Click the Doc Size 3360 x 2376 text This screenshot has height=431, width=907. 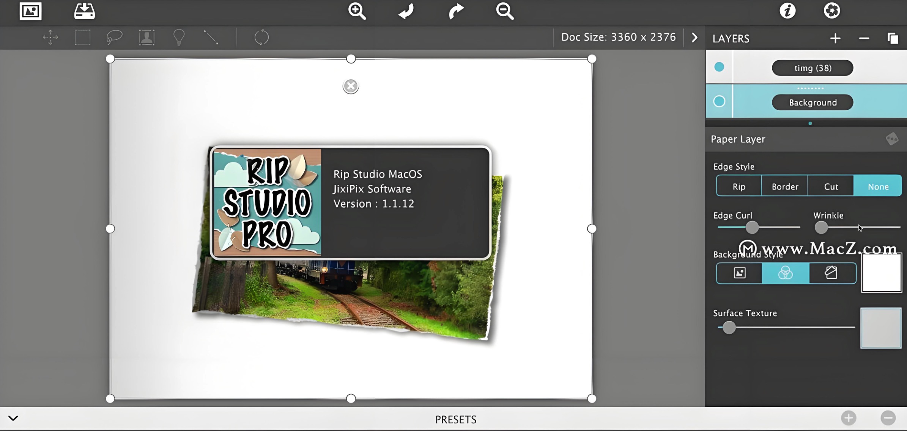(x=618, y=37)
